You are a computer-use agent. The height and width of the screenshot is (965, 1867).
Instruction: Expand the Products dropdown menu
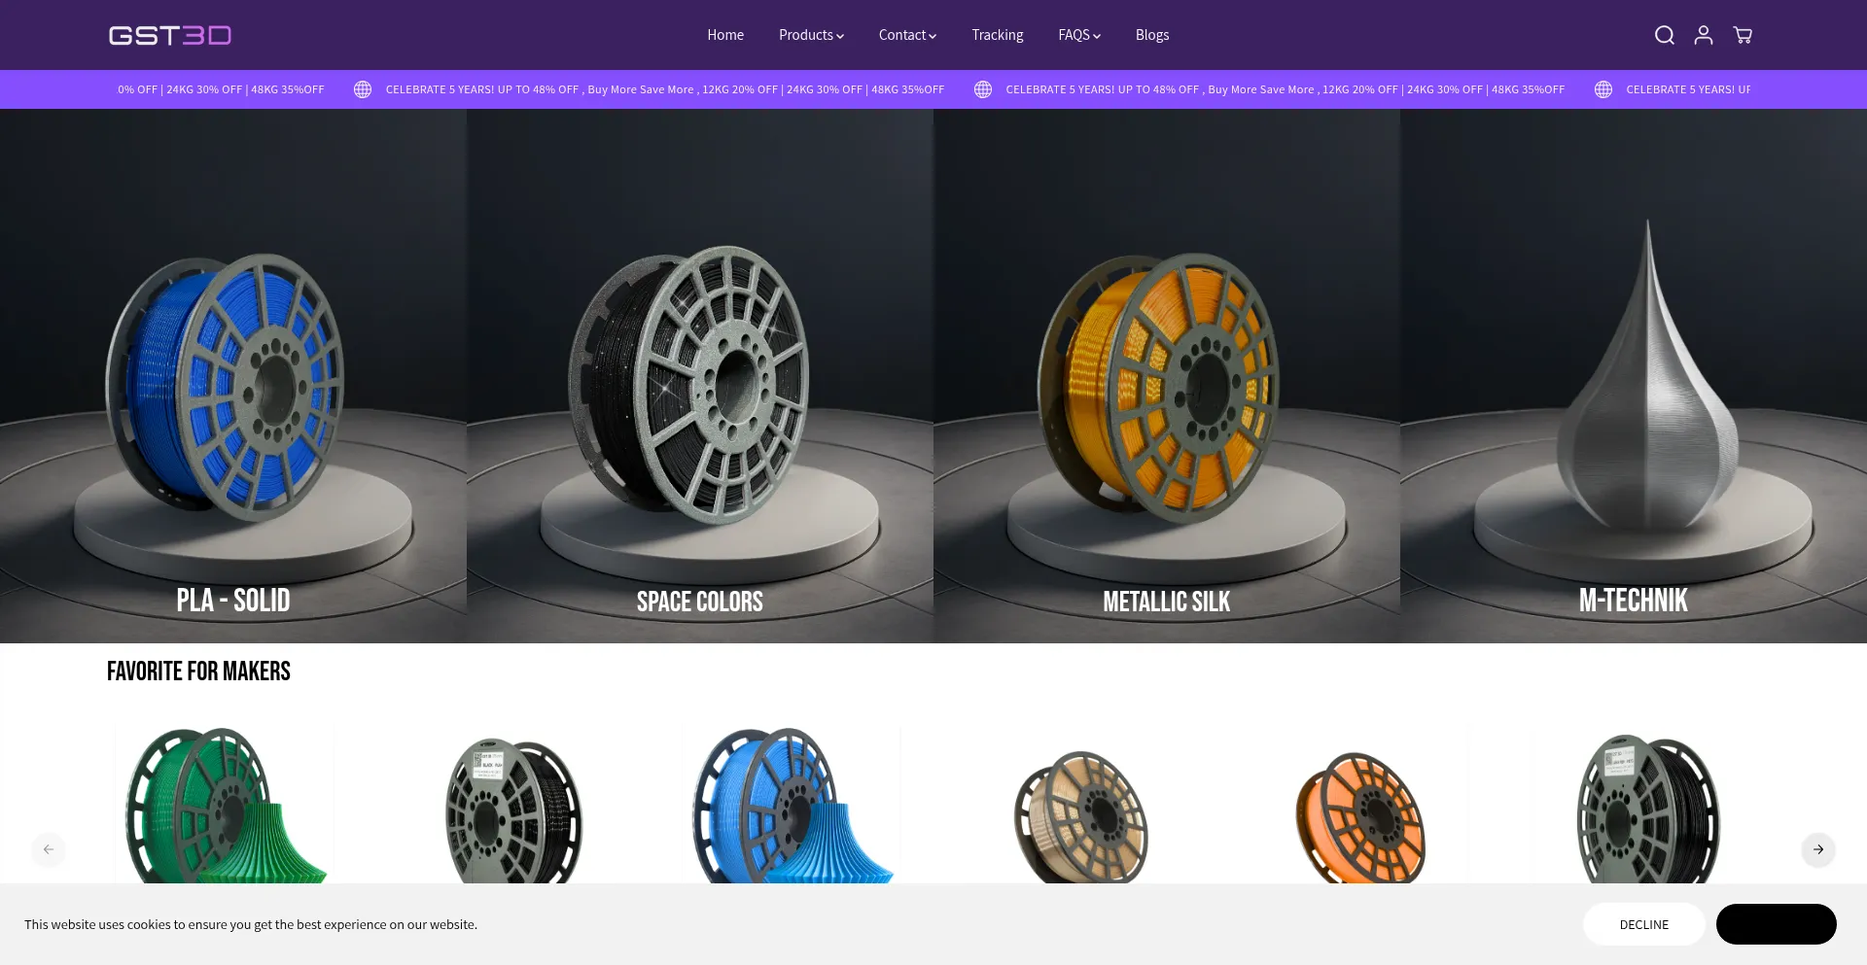pyautogui.click(x=811, y=35)
